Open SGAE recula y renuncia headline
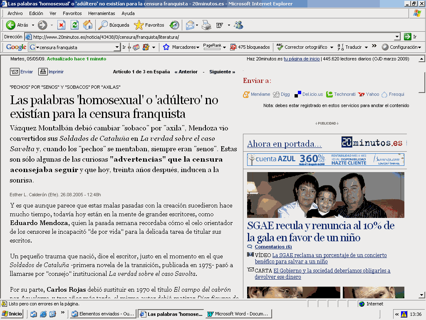Screen dimensions: 426x320 (321, 231)
